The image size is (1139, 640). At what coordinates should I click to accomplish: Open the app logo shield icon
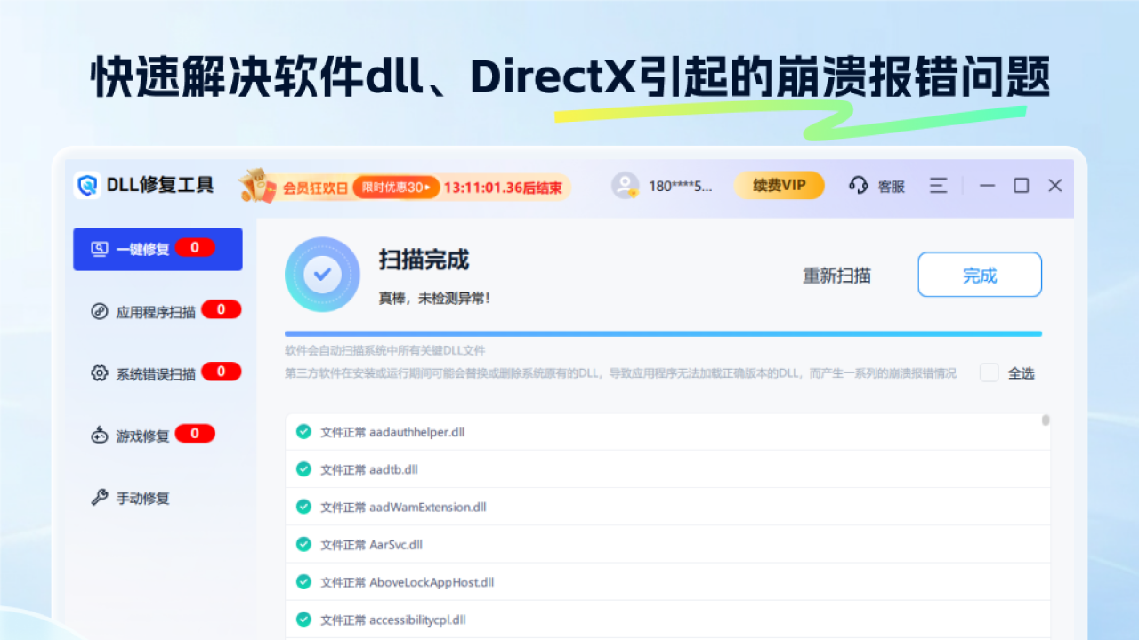[x=87, y=186]
